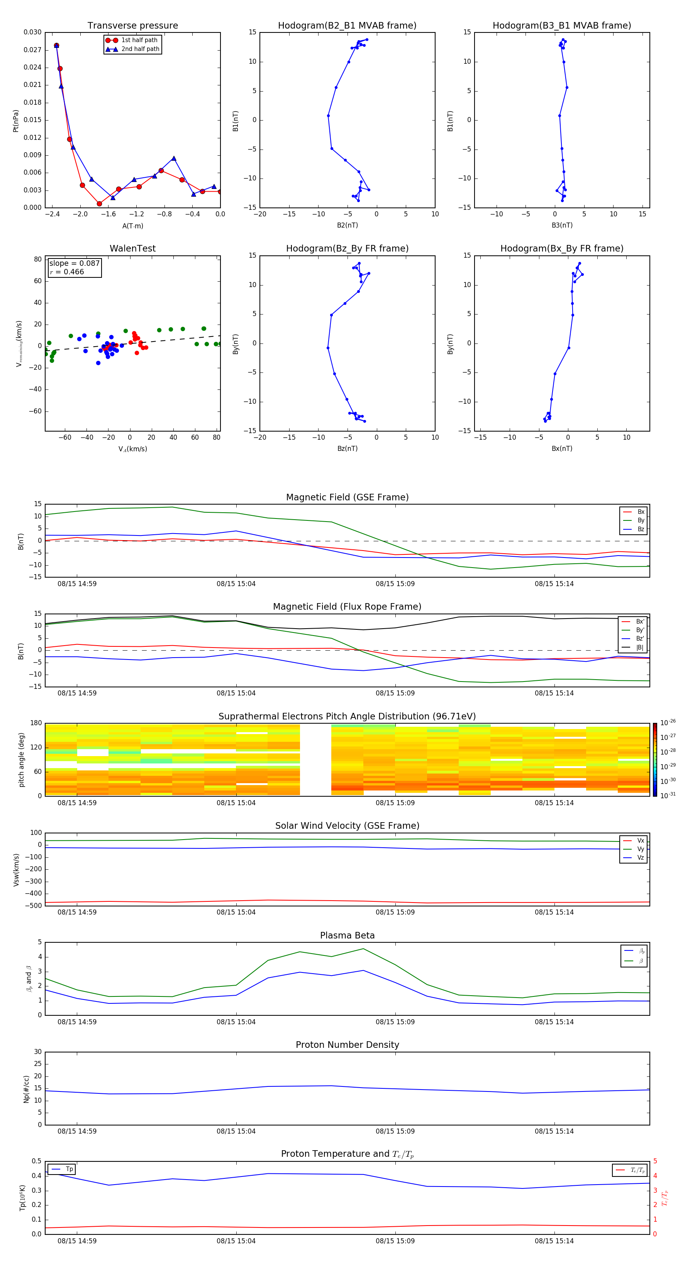Screen dimensions: 695x1275
Task: Click the "Magnetic Field (Flux Rope Frame)" title
Action: (x=347, y=607)
